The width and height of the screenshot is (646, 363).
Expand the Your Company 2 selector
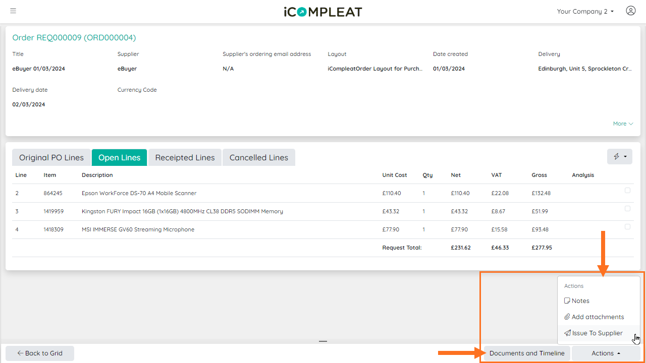(x=585, y=11)
